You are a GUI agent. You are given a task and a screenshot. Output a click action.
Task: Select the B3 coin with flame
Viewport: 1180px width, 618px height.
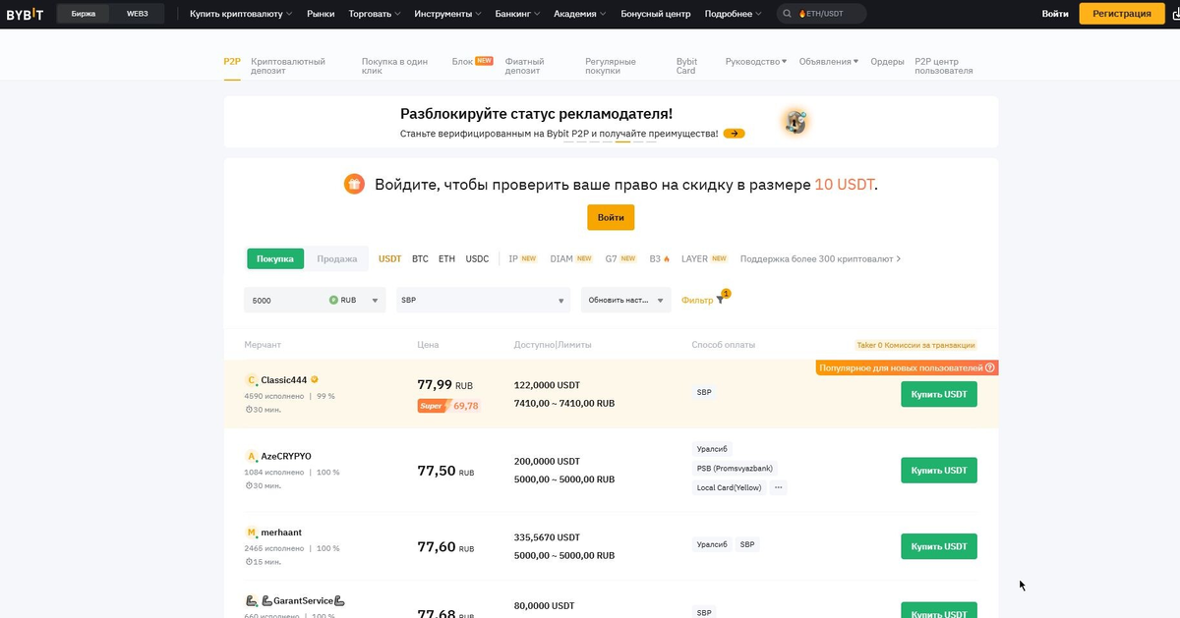click(660, 258)
